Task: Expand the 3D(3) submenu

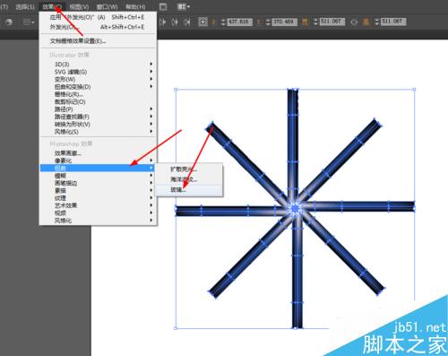Action: 98,64
